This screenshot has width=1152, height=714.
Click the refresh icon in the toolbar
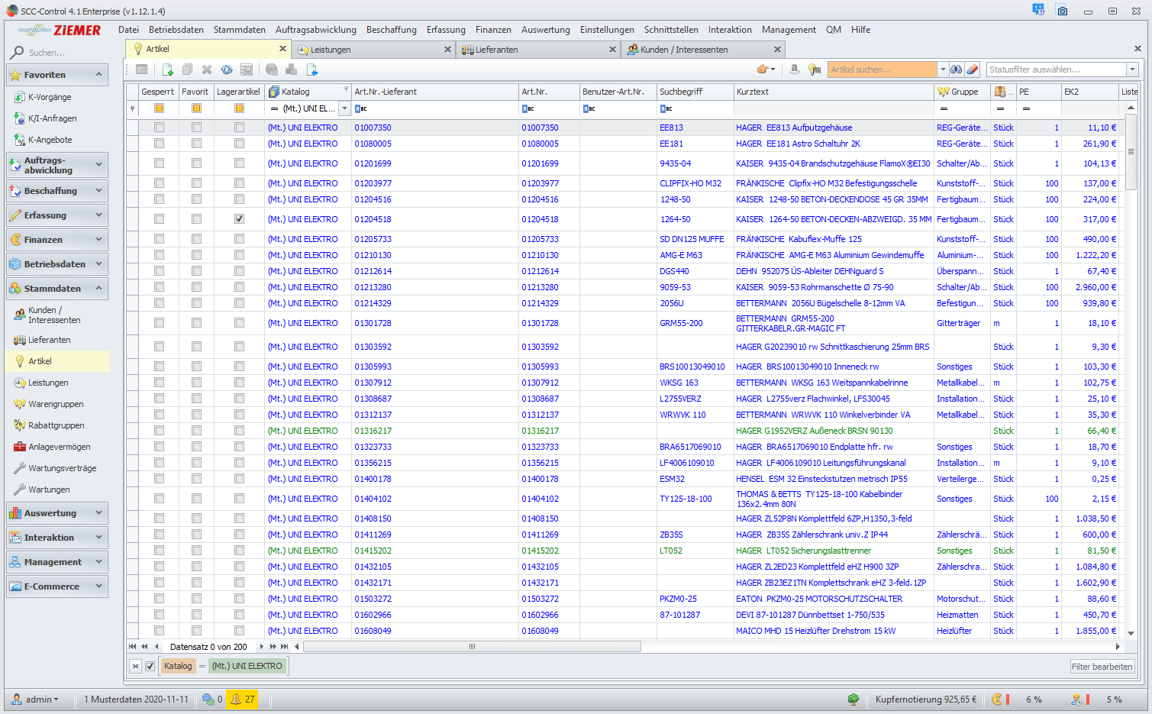tap(227, 69)
